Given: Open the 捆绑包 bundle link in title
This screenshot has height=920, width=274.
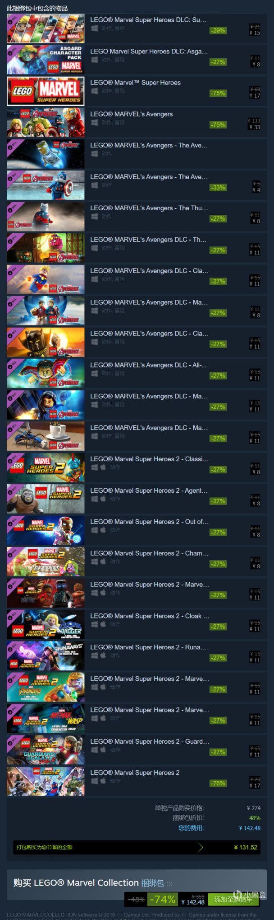Looking at the screenshot, I should 153,883.
